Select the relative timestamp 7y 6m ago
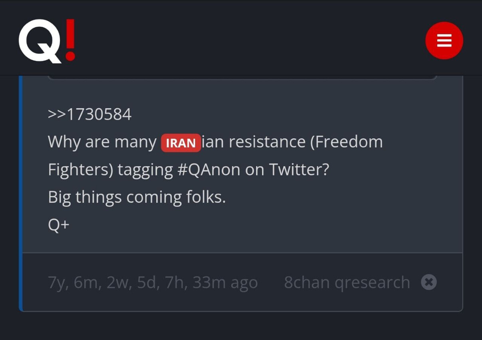Viewport: 482px width, 340px height. [x=153, y=282]
